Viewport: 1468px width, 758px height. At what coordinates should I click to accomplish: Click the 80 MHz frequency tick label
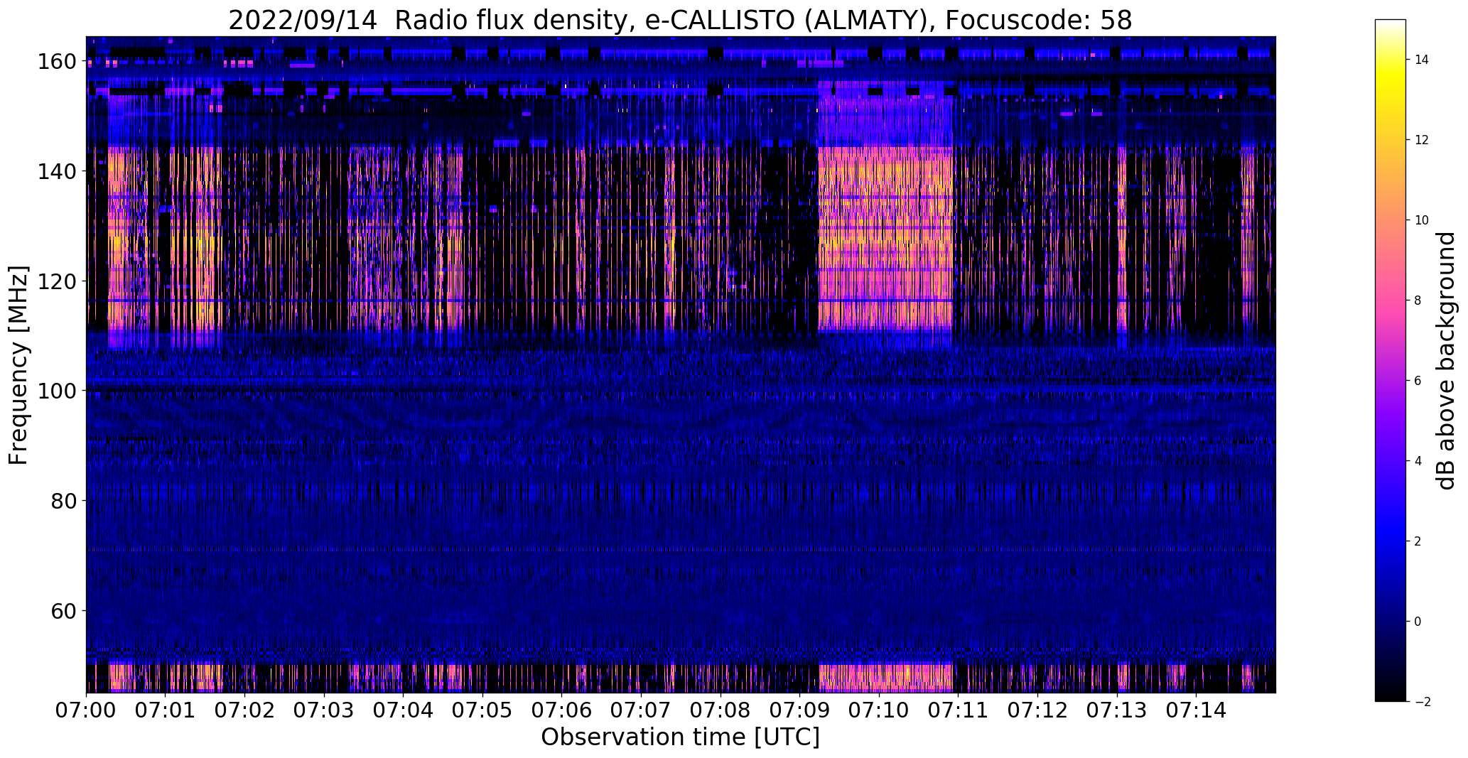[x=63, y=501]
